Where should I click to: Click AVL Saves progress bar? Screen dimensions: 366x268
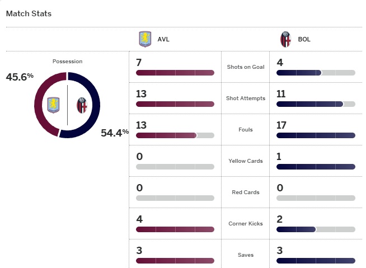pyautogui.click(x=175, y=261)
